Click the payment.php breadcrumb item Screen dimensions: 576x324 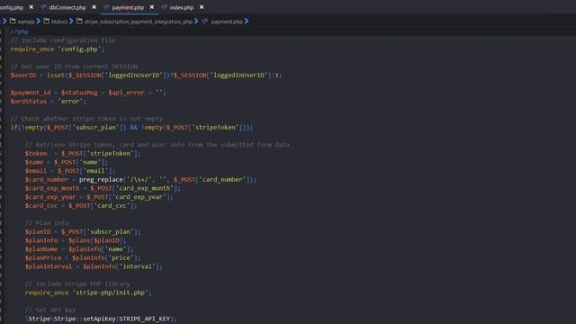pos(227,22)
